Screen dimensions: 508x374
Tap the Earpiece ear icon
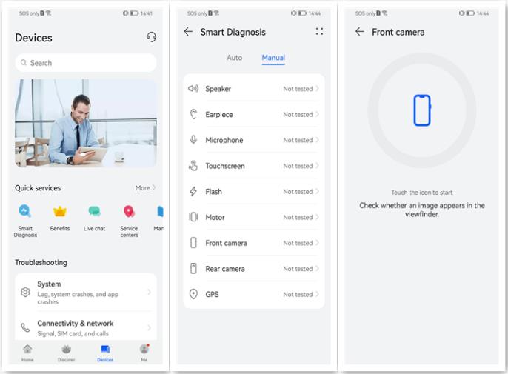coord(193,114)
